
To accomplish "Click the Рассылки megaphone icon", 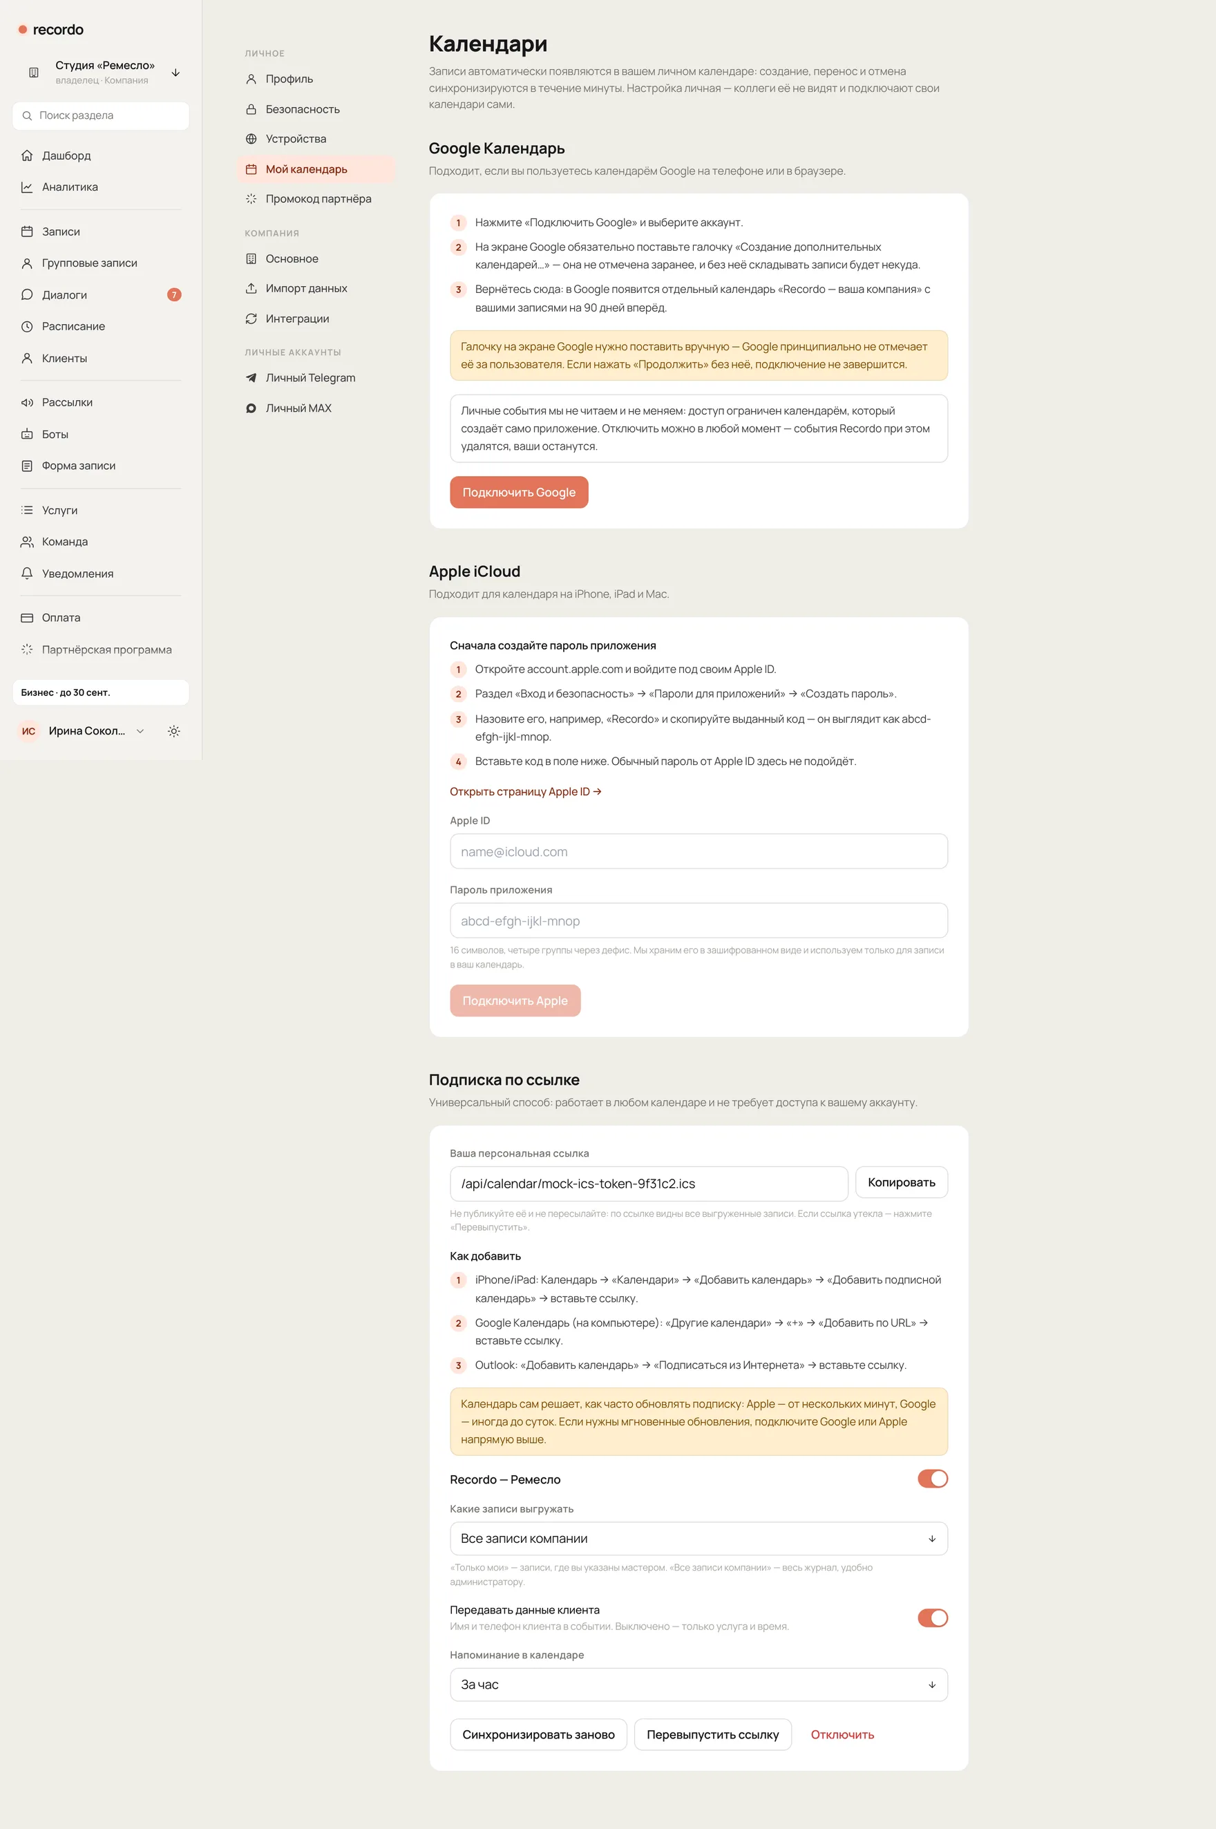I will [x=27, y=403].
